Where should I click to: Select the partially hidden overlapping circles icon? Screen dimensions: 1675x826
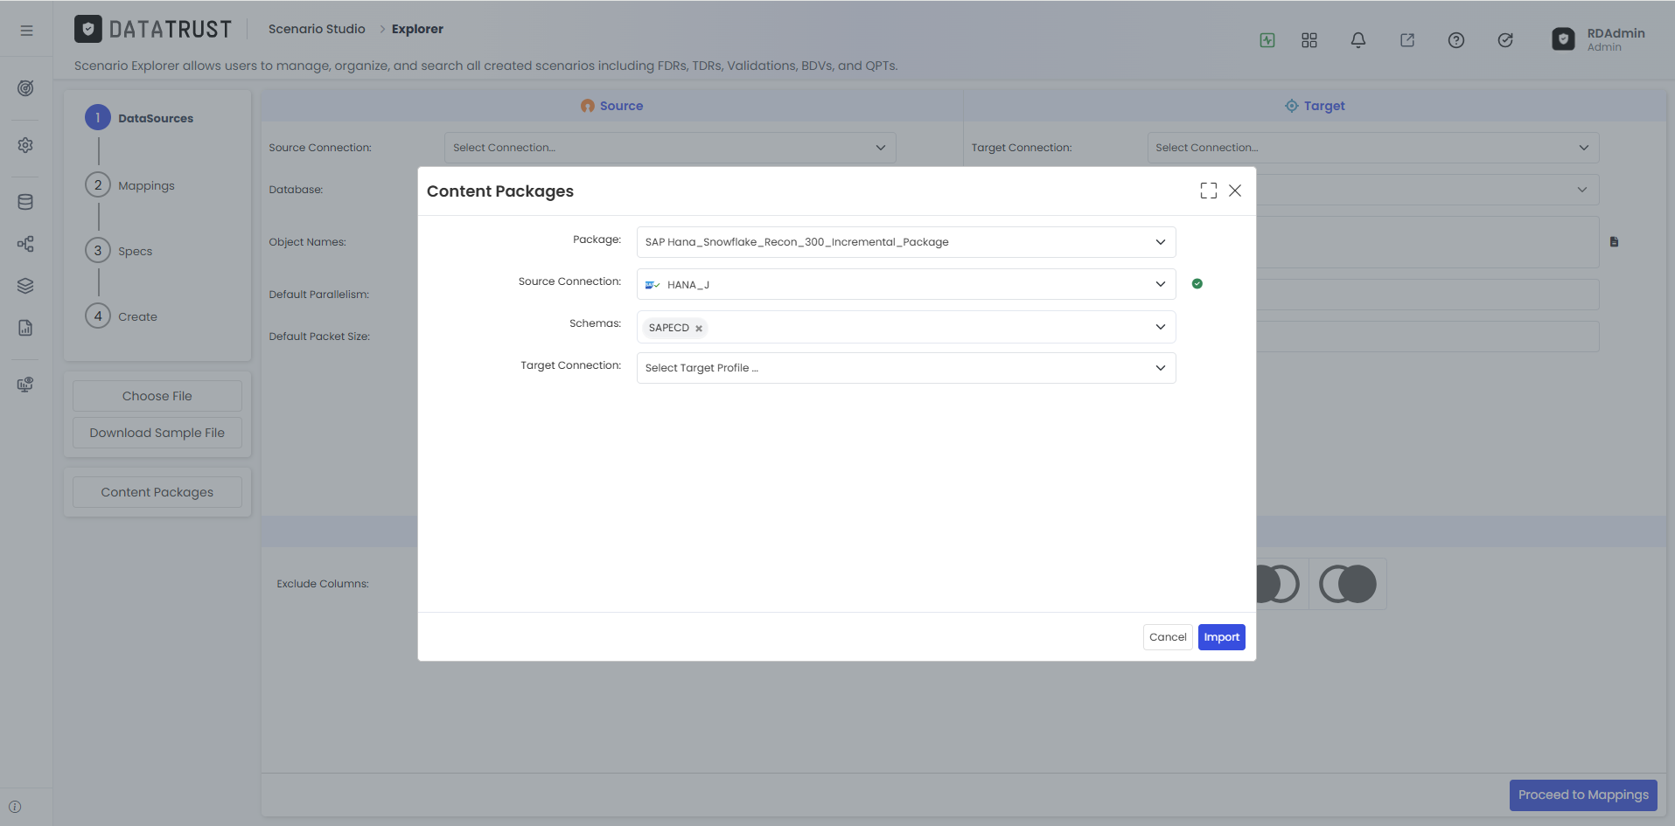coord(1278,584)
